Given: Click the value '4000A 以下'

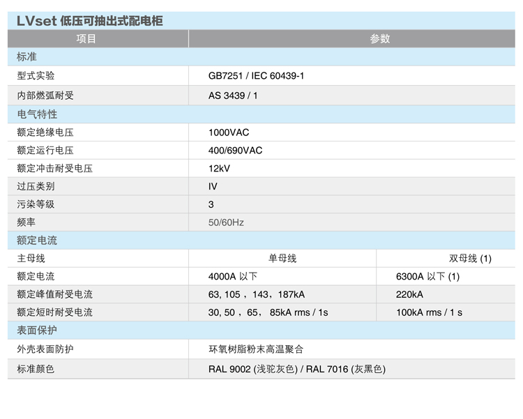Looking at the screenshot, I should 233,277.
